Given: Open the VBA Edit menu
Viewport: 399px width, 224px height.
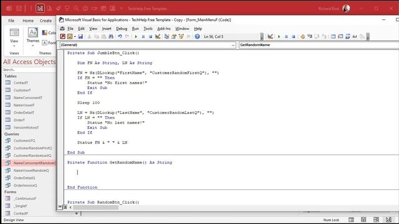Looking at the screenshot, I should (81, 29).
